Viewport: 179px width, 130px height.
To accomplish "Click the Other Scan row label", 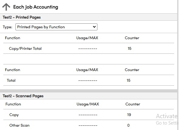I will 19,125.
